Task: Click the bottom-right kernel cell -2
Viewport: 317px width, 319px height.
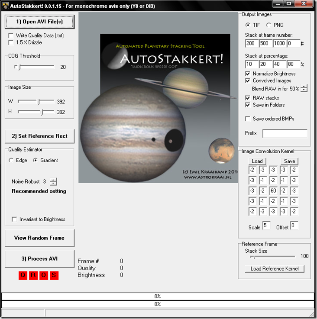Action: coord(294,211)
